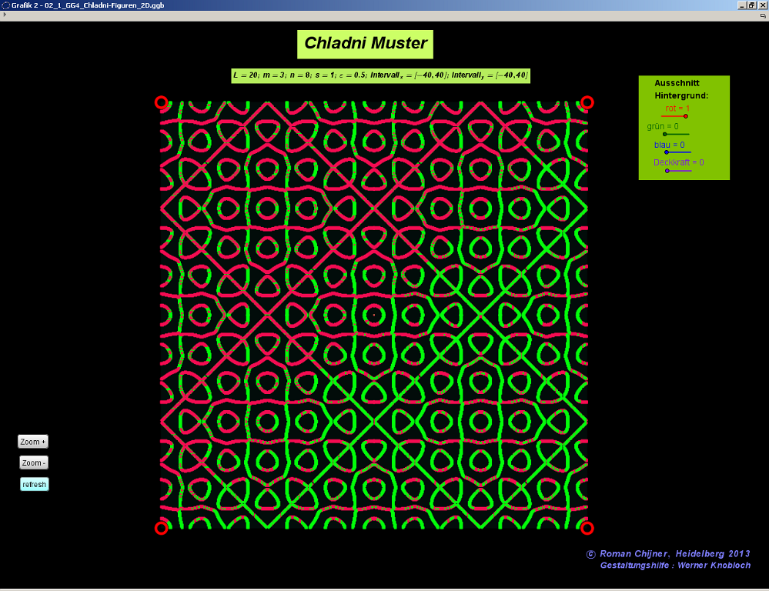Click the cyan refresh button
The image size is (769, 591).
pyautogui.click(x=35, y=484)
